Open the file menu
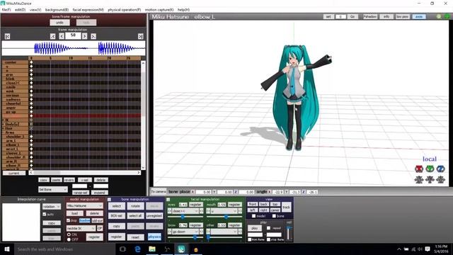 point(6,10)
